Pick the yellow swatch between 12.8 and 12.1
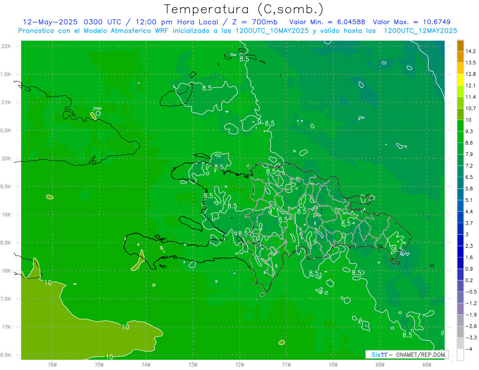The image size is (479, 370). pyautogui.click(x=460, y=80)
